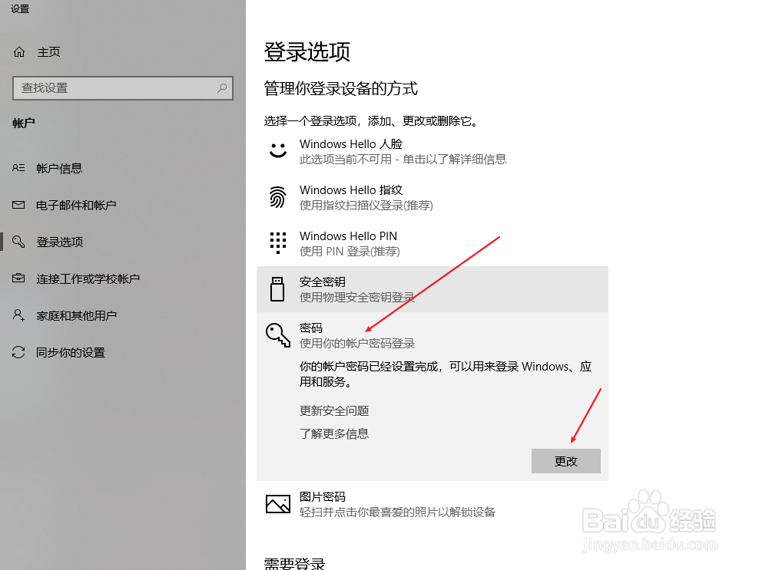The image size is (759, 570).
Task: Open 家庭和其他用户 page
Action: click(77, 316)
